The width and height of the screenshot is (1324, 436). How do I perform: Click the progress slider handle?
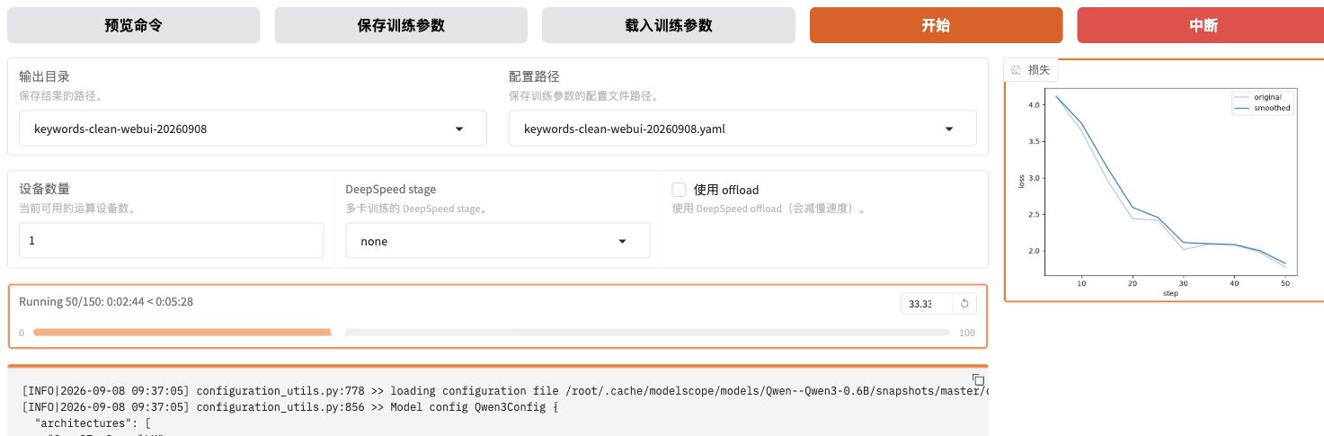(338, 332)
